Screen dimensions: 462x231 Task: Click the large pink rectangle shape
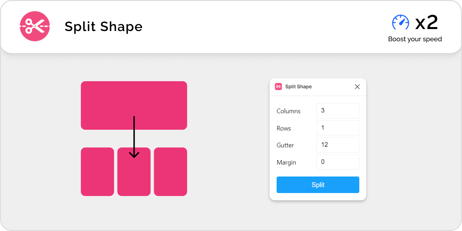click(x=106, y=99)
